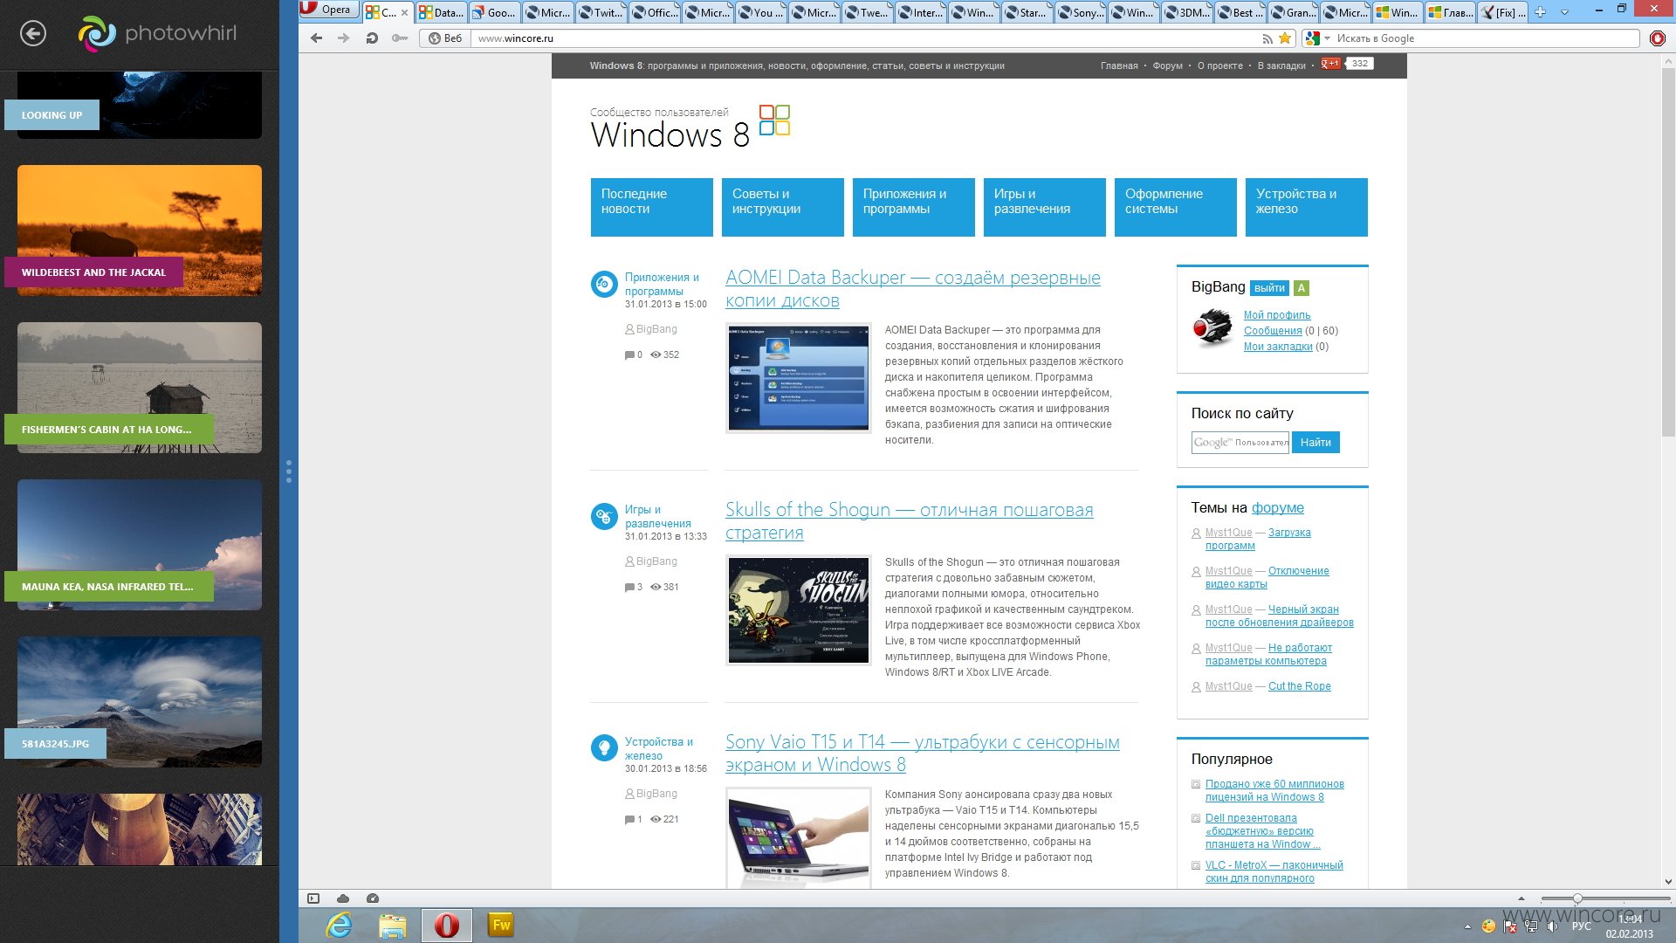Open the Мой профиль link
Image resolution: width=1676 pixels, height=943 pixels.
(1277, 315)
